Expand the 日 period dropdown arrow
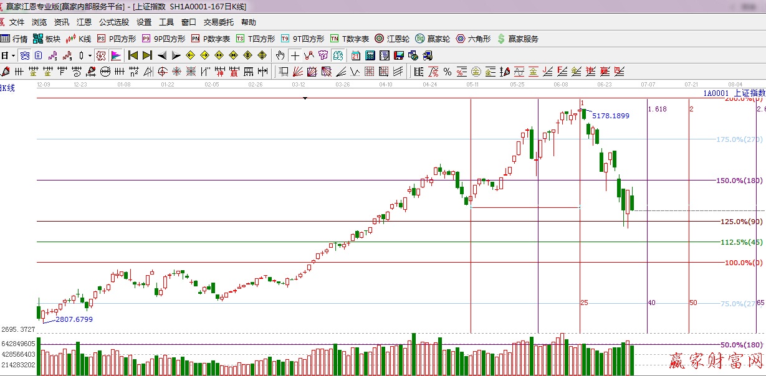The image size is (766, 376). point(12,55)
